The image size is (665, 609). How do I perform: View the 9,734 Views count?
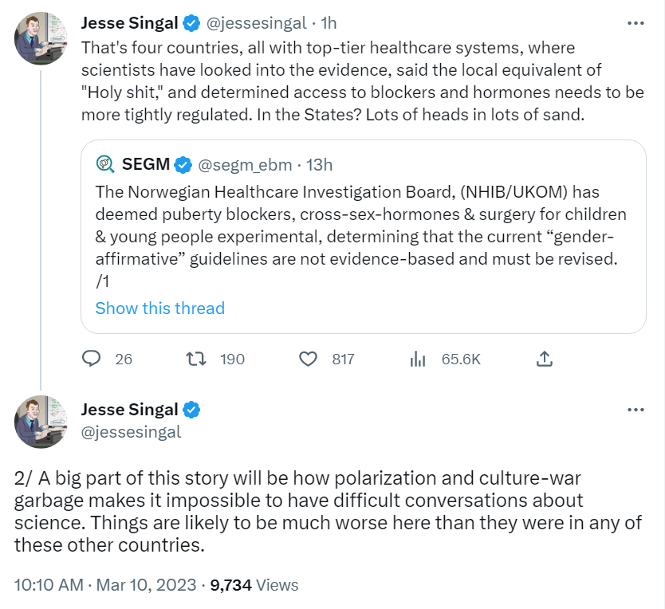coord(254,584)
